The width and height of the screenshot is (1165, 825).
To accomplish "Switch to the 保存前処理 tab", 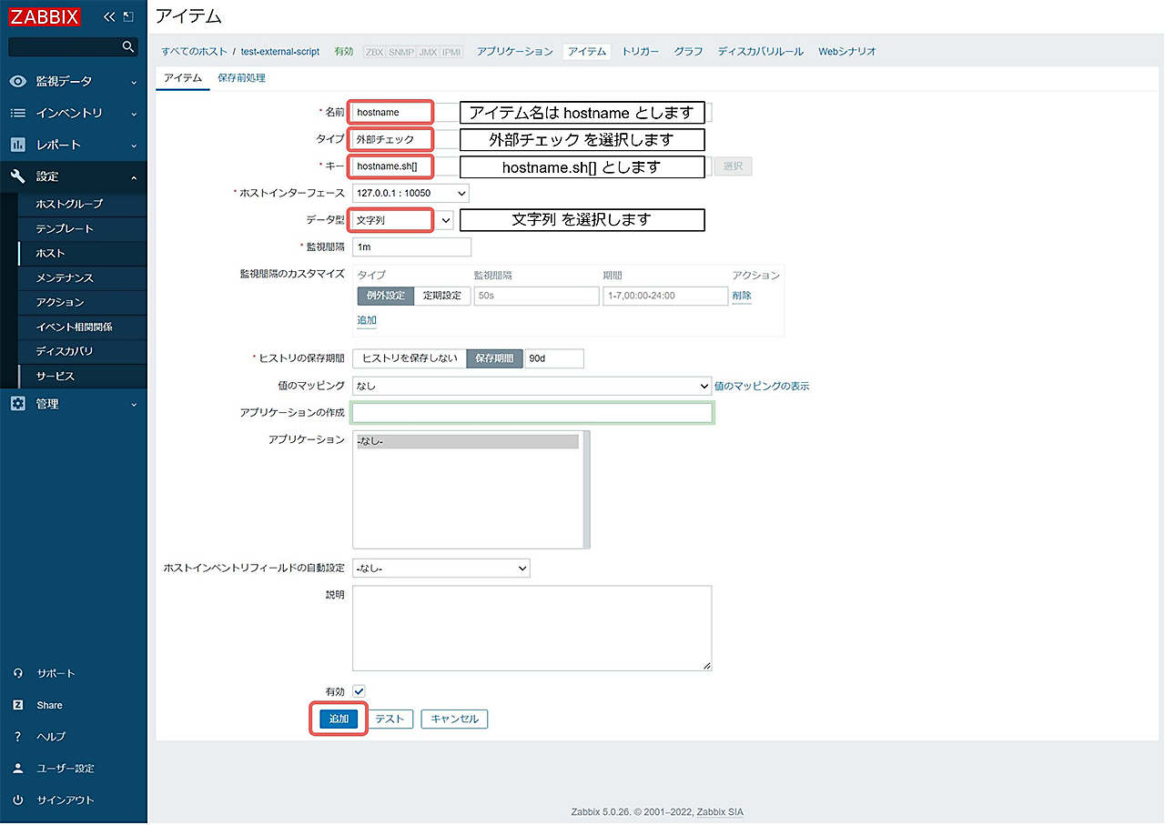I will click(x=241, y=78).
